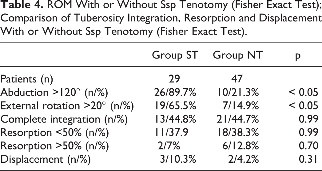Click the Complete integration row label
The width and height of the screenshot is (322, 171).
pyautogui.click(x=64, y=120)
